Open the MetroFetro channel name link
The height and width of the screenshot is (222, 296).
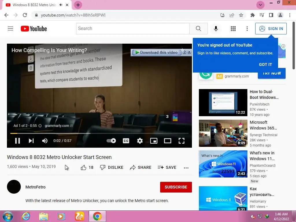coord(36,187)
